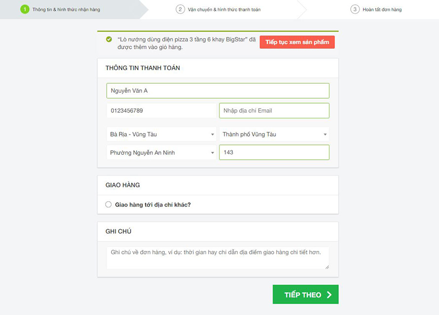
Task: Click the chevron arrow on TIẾP THEO
Action: click(329, 295)
